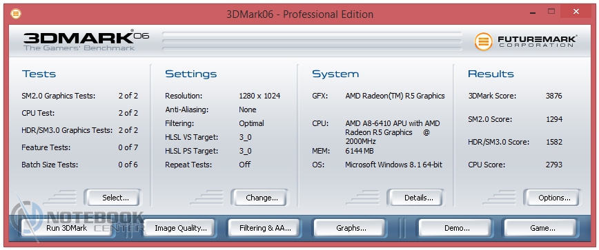Image resolution: width=599 pixels, height=250 pixels.
Task: Click the Anti-Aliasing value None
Action: (248, 110)
